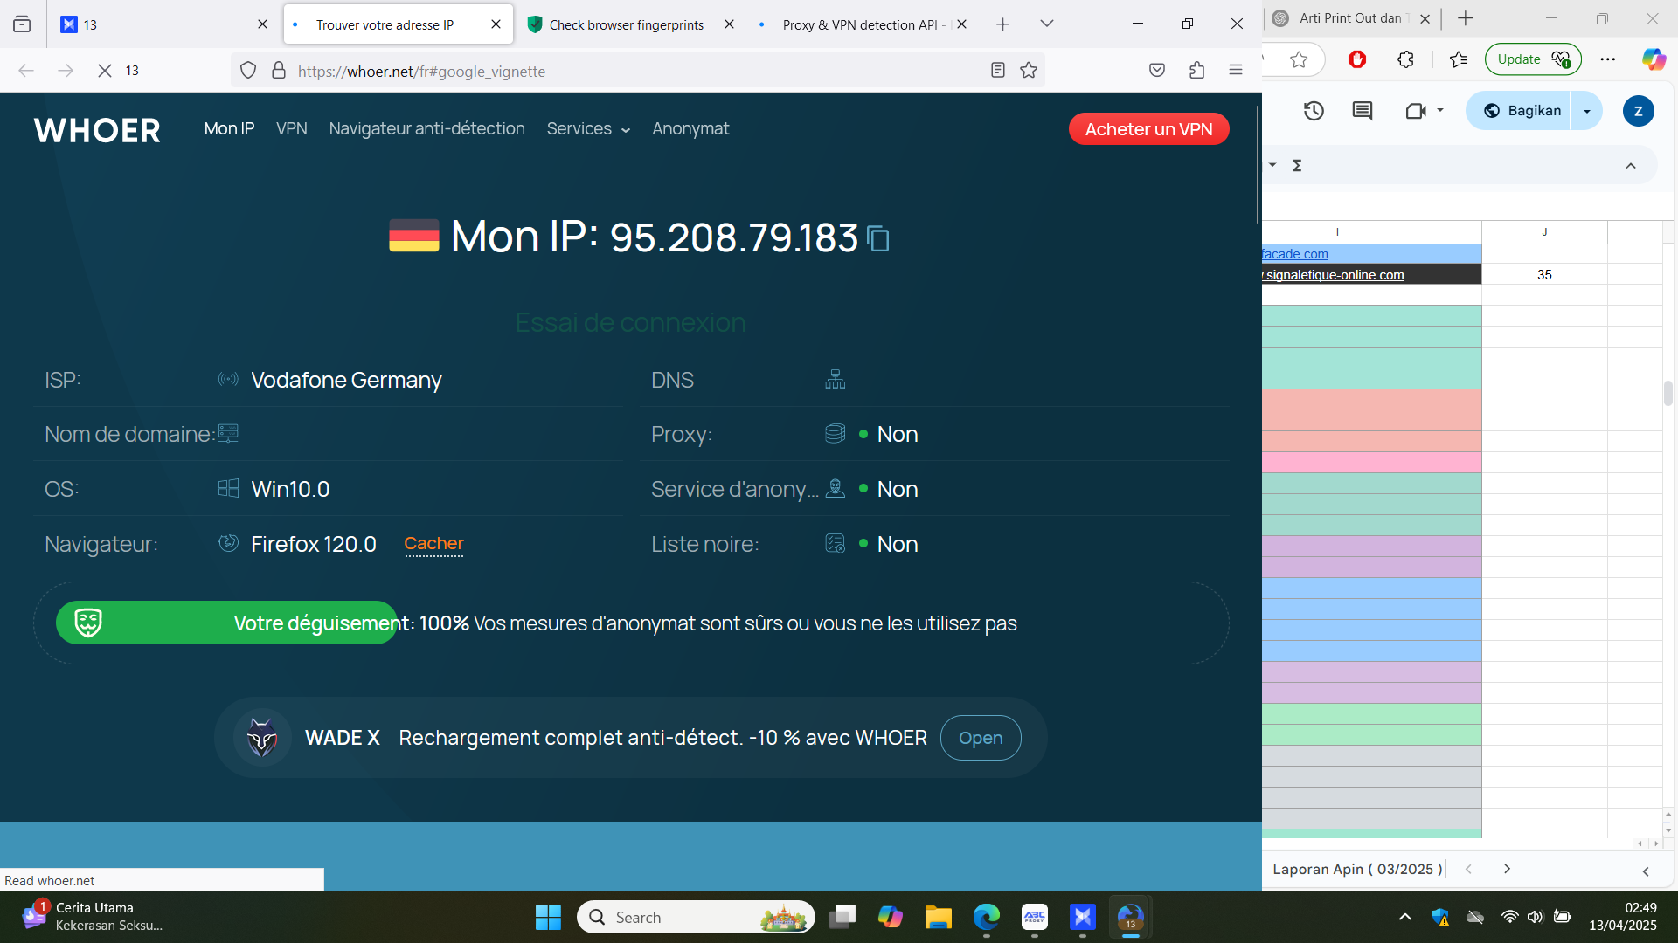Click the Firefox address bar URL field
The image size is (1678, 943).
coord(638,71)
